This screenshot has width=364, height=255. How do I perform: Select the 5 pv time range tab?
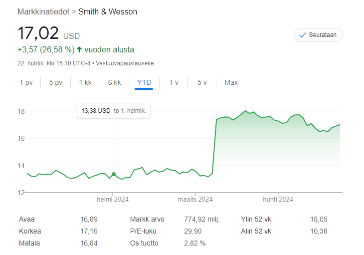[56, 82]
